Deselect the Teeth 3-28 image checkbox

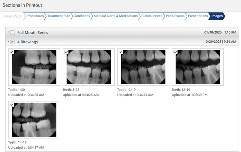click(66, 52)
